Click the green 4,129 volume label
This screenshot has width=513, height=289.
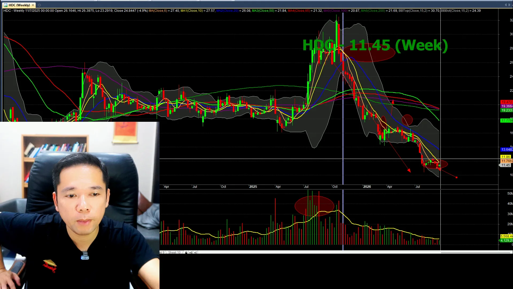pyautogui.click(x=506, y=240)
